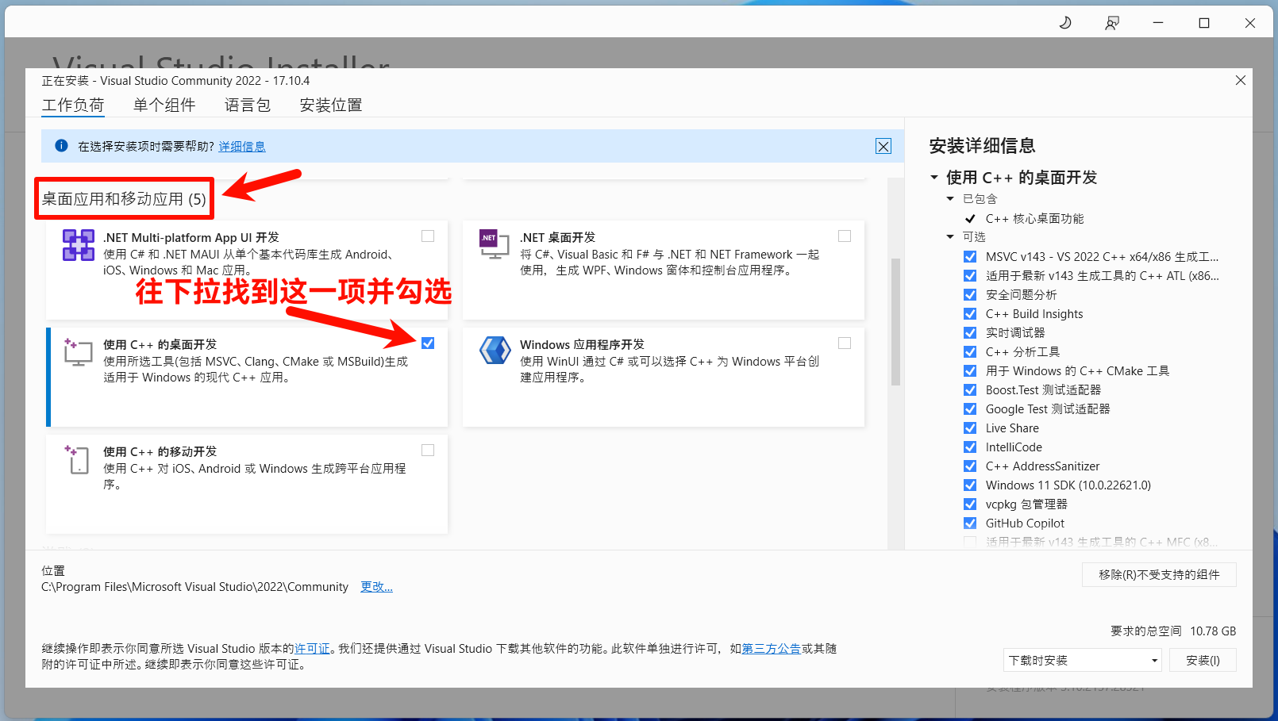
Task: Open the 详细信息 help link
Action: click(242, 147)
